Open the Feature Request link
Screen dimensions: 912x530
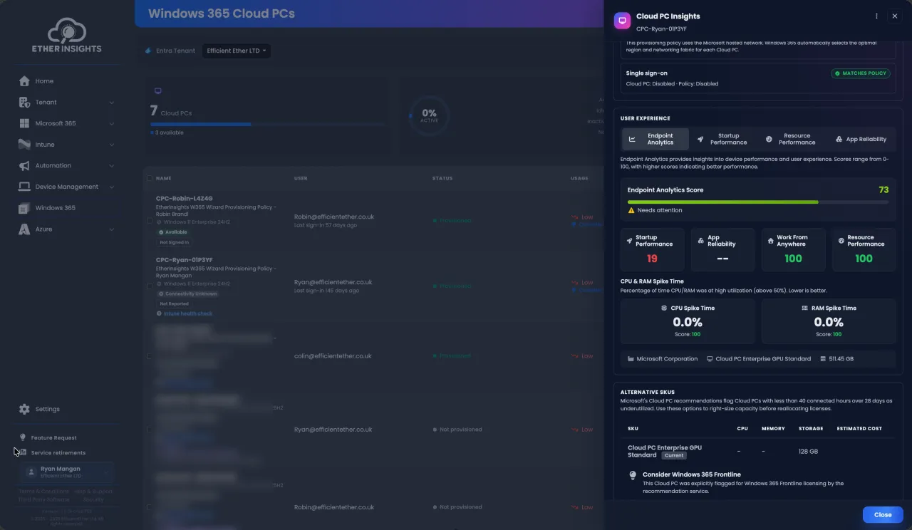53,437
